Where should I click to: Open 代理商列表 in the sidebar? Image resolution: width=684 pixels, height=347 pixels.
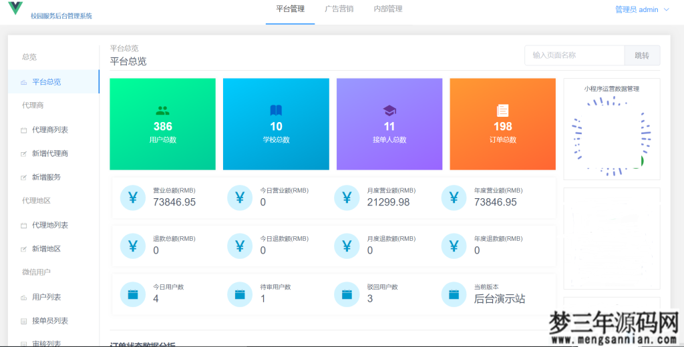(53, 130)
